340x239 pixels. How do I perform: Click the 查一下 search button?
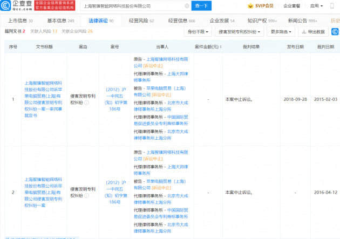tap(201, 6)
